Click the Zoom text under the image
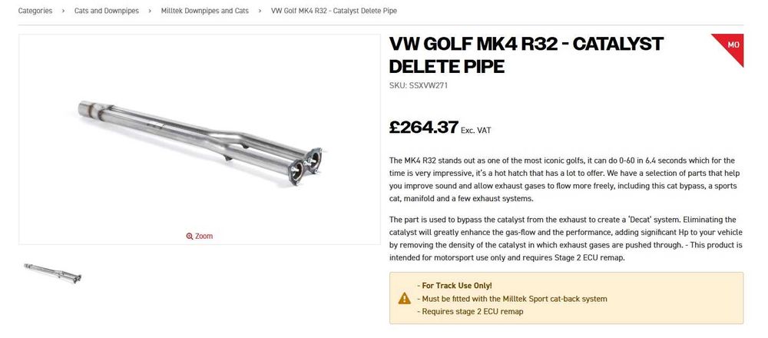768x338 pixels. 204,237
